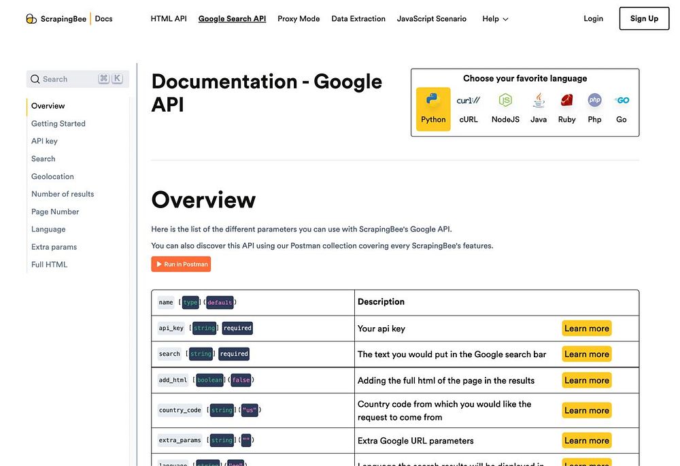Click the boolean type badge

point(209,380)
